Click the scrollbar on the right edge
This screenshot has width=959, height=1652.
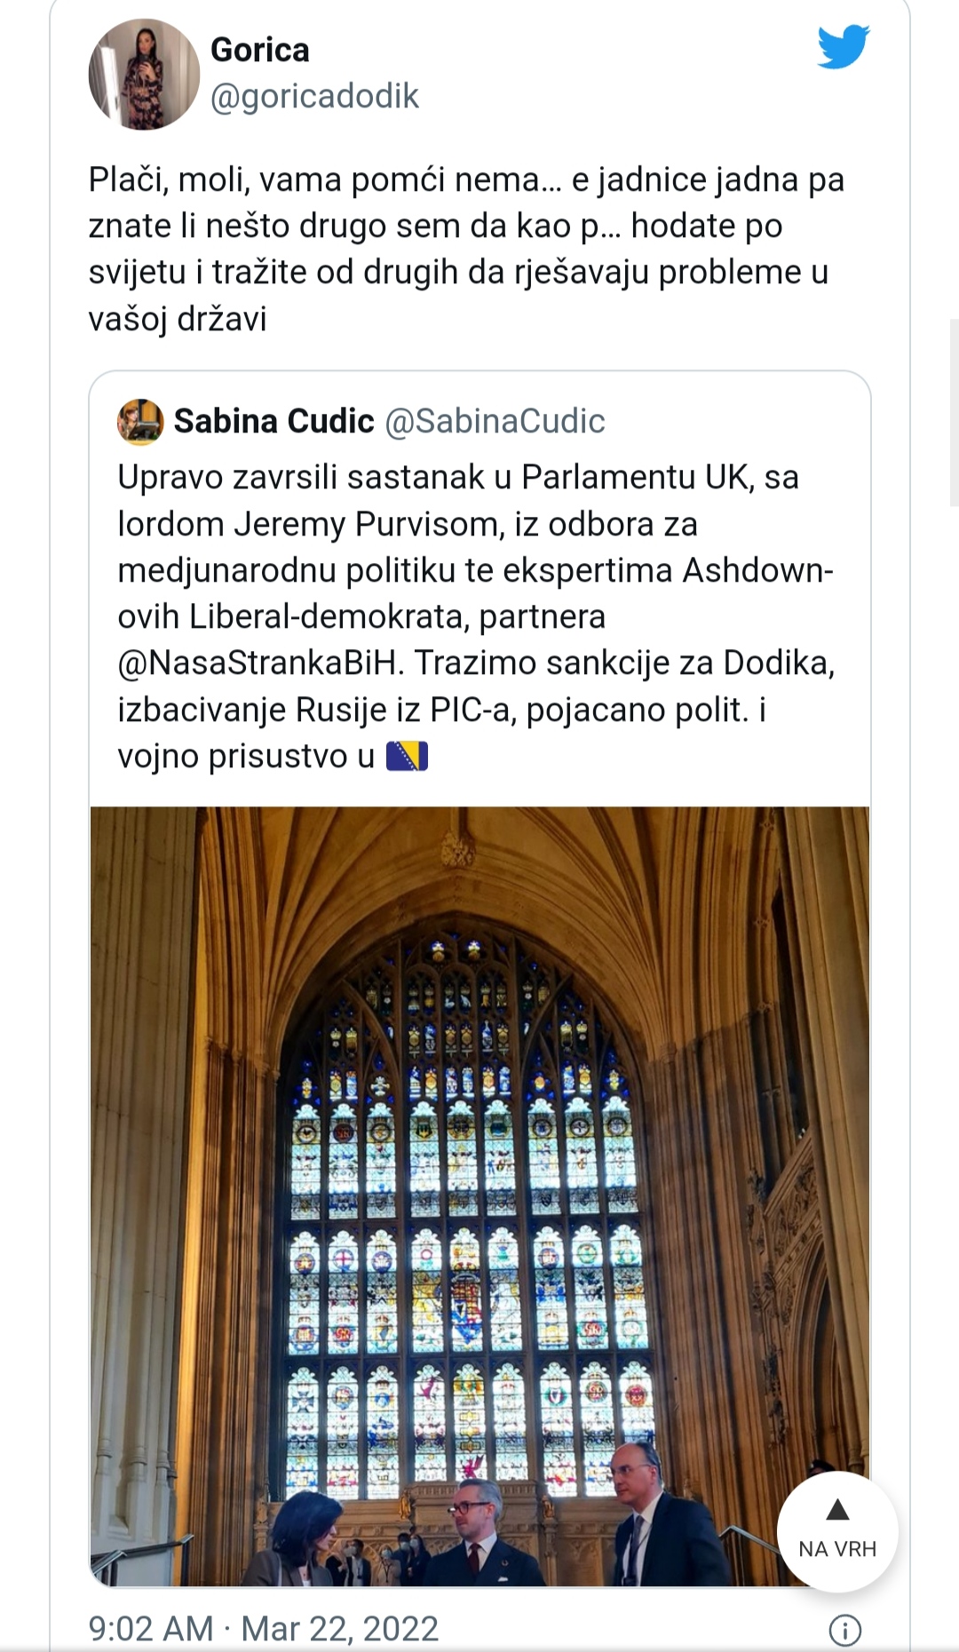(954, 413)
